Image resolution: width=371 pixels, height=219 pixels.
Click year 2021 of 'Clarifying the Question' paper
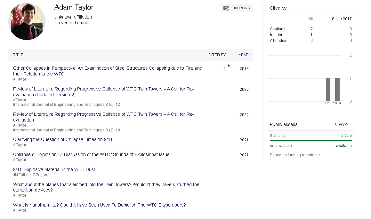[244, 140]
